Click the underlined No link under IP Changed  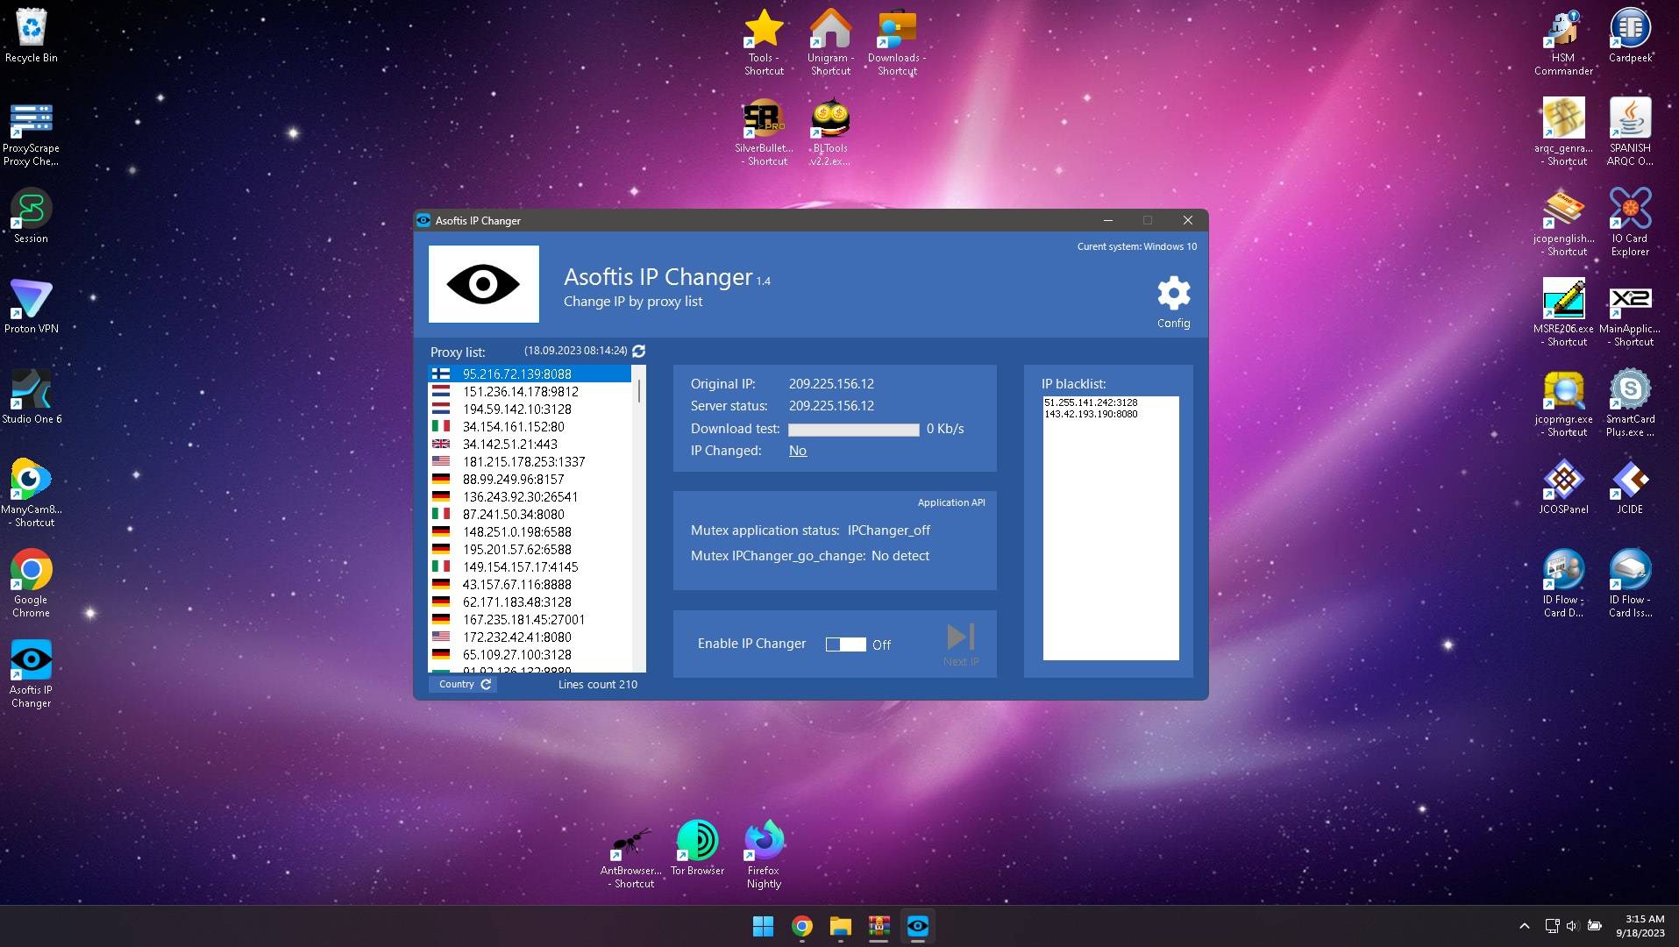pos(797,450)
